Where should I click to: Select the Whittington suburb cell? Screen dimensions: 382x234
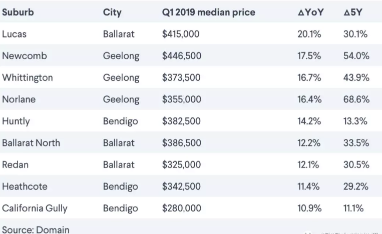click(27, 78)
